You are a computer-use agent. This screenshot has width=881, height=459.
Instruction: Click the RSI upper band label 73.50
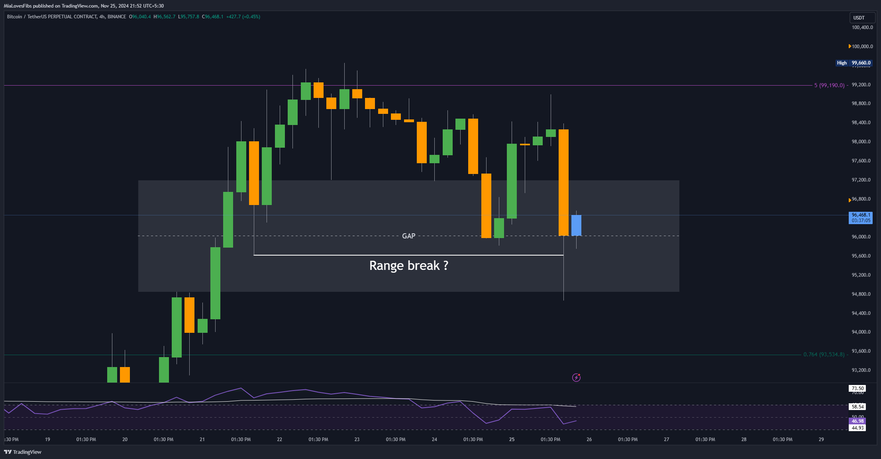tap(857, 388)
